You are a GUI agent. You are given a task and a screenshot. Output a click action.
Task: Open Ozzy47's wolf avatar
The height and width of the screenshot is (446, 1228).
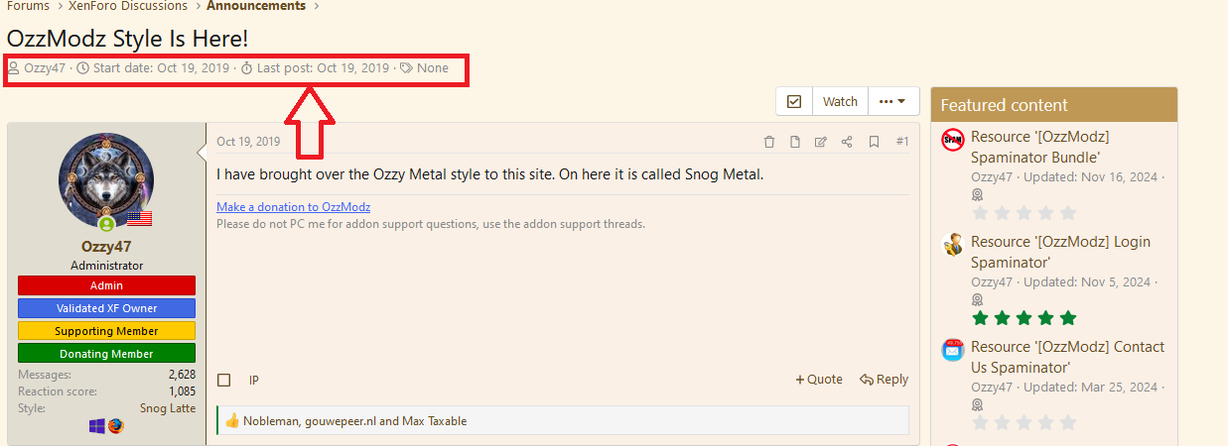106,180
